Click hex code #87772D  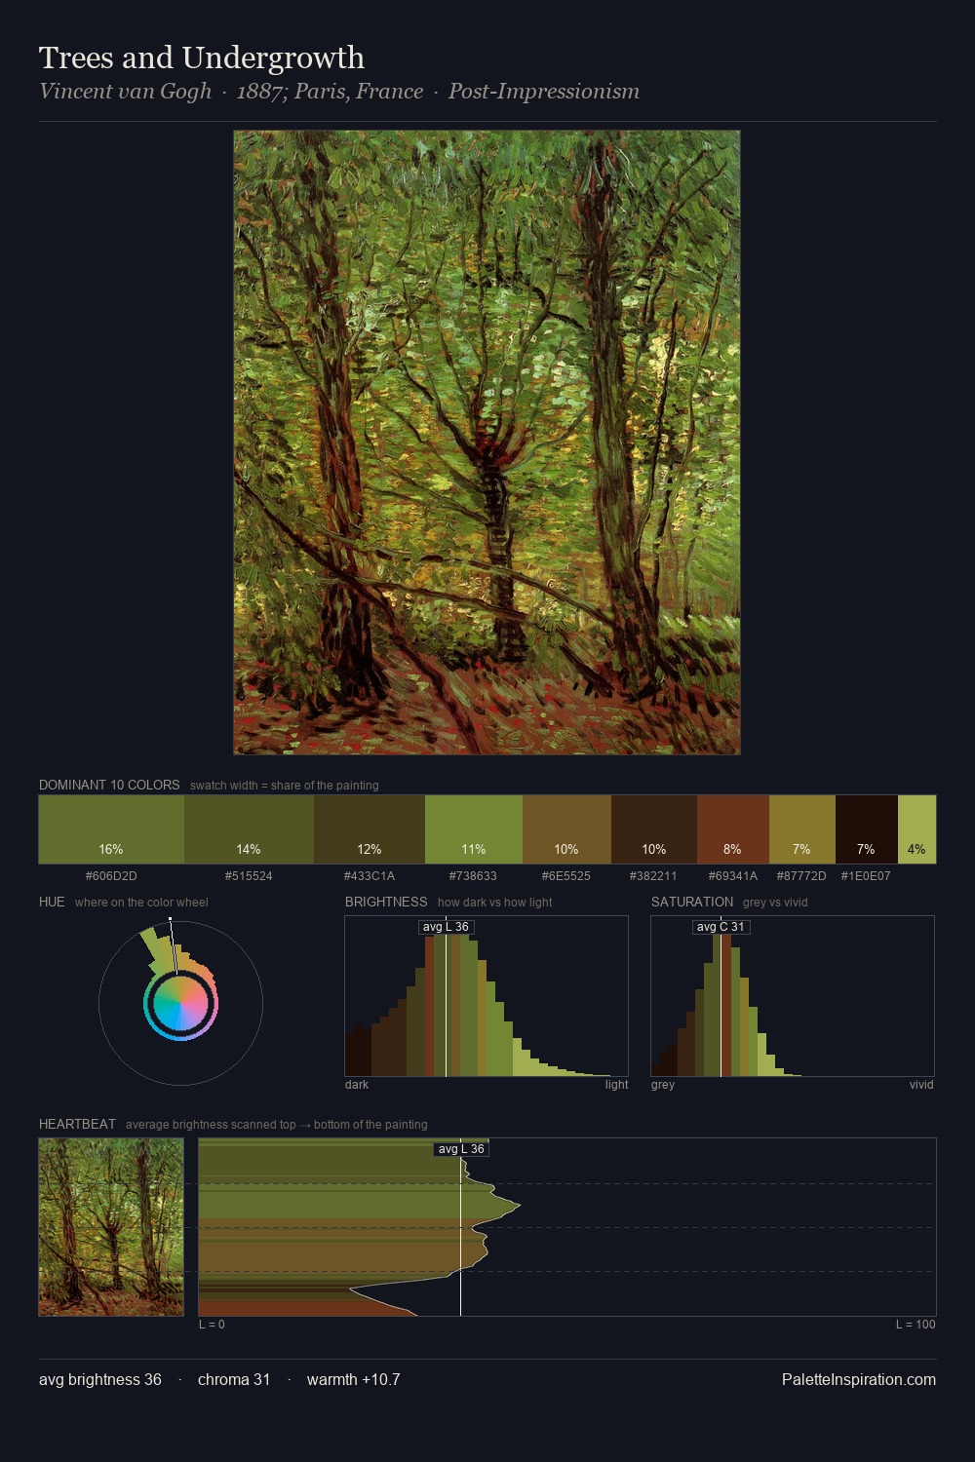click(x=801, y=876)
